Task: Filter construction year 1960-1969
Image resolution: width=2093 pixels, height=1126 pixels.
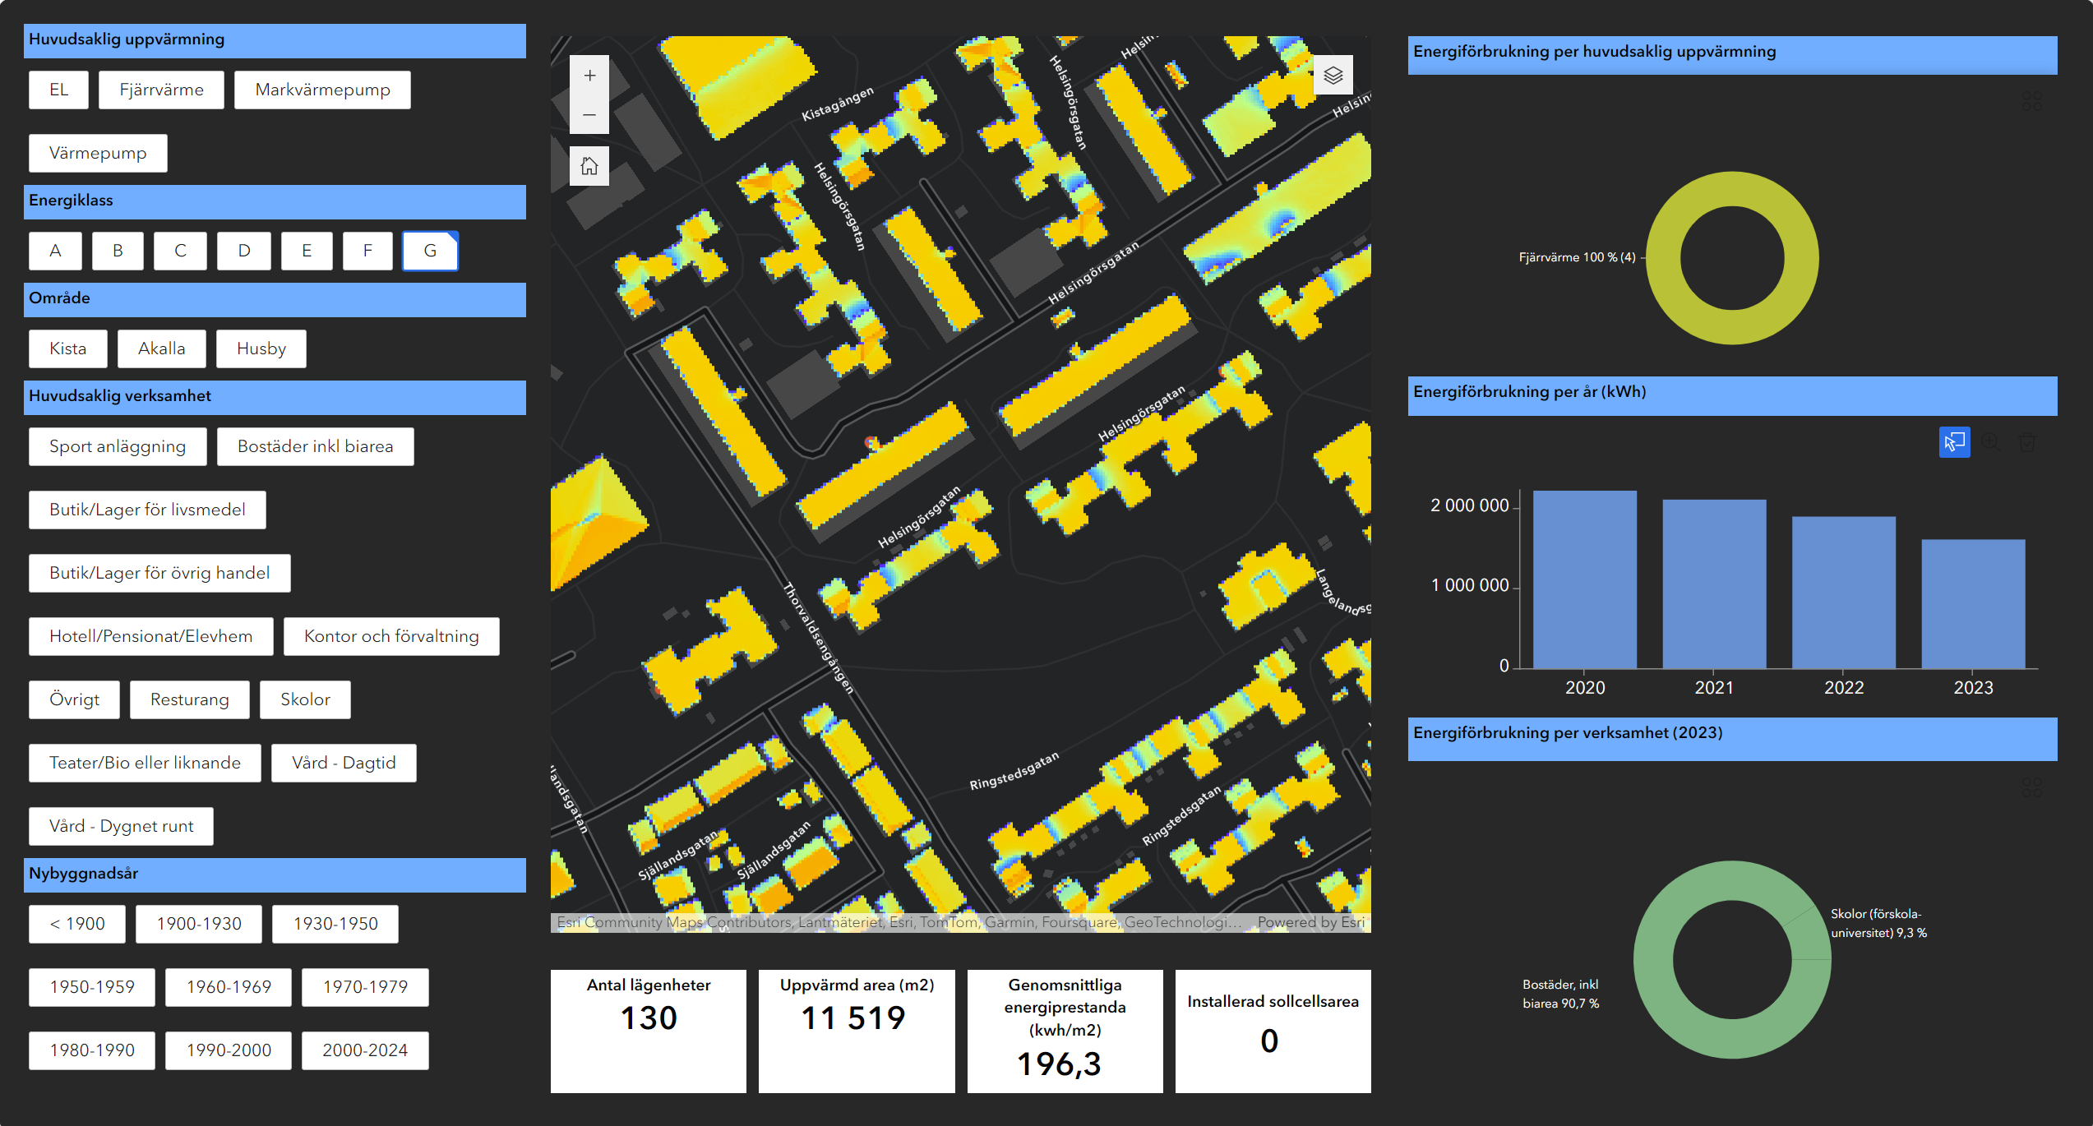Action: tap(229, 987)
